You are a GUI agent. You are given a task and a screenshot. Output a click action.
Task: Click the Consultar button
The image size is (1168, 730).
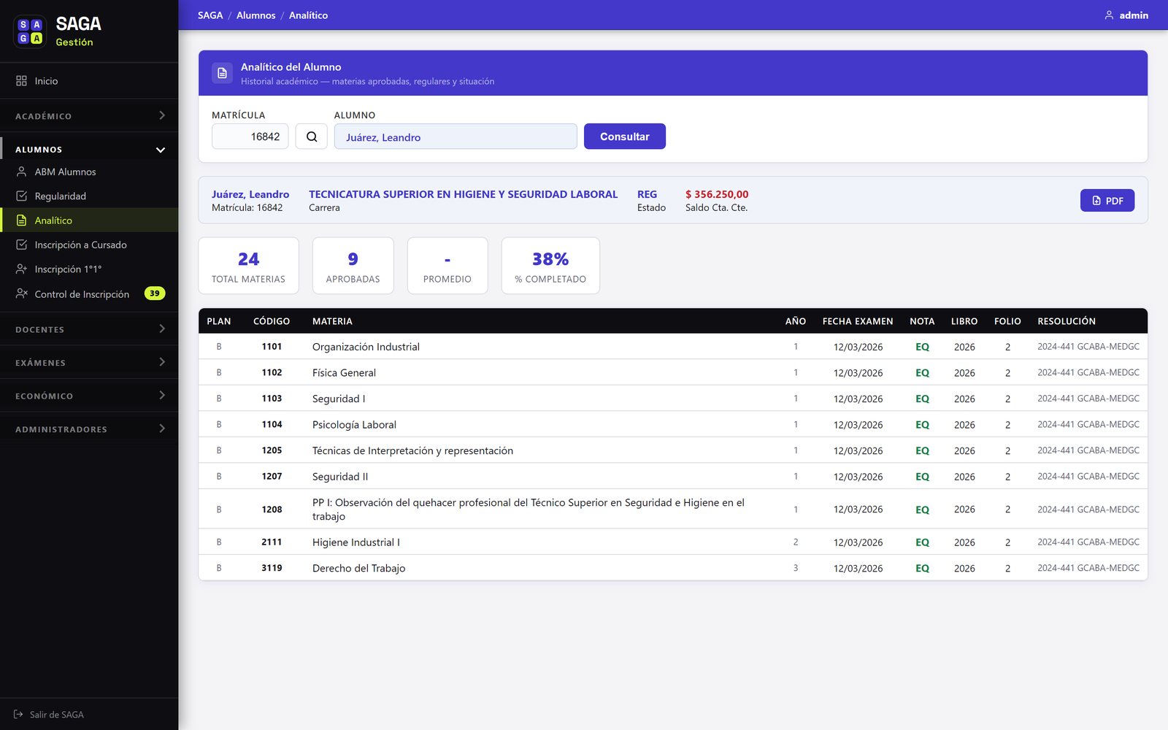tap(624, 137)
